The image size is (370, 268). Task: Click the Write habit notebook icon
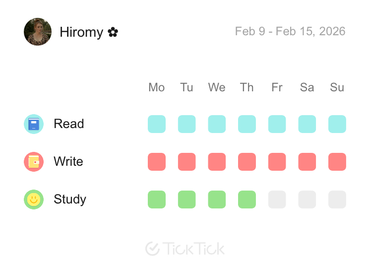pos(34,162)
